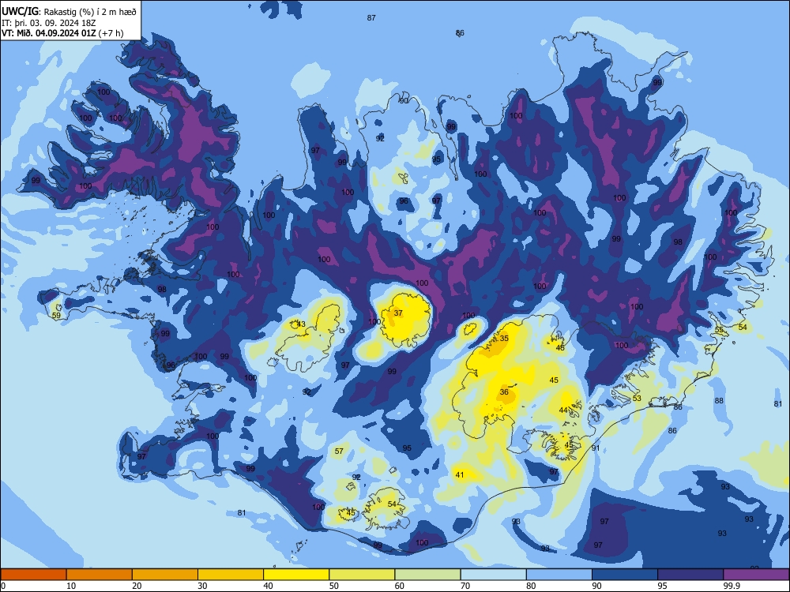Click the '37' value on the yellow glacier
This screenshot has width=790, height=592.
pyautogui.click(x=398, y=313)
